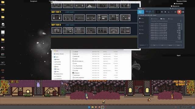Open File Explorer from taskbar
The height and width of the screenshot is (109, 195).
click(93, 107)
